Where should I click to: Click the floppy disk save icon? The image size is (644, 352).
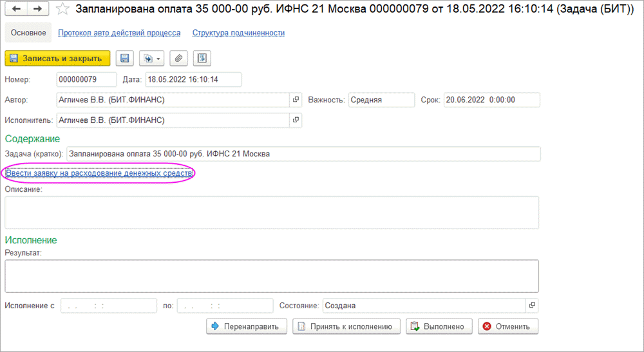[x=125, y=59]
